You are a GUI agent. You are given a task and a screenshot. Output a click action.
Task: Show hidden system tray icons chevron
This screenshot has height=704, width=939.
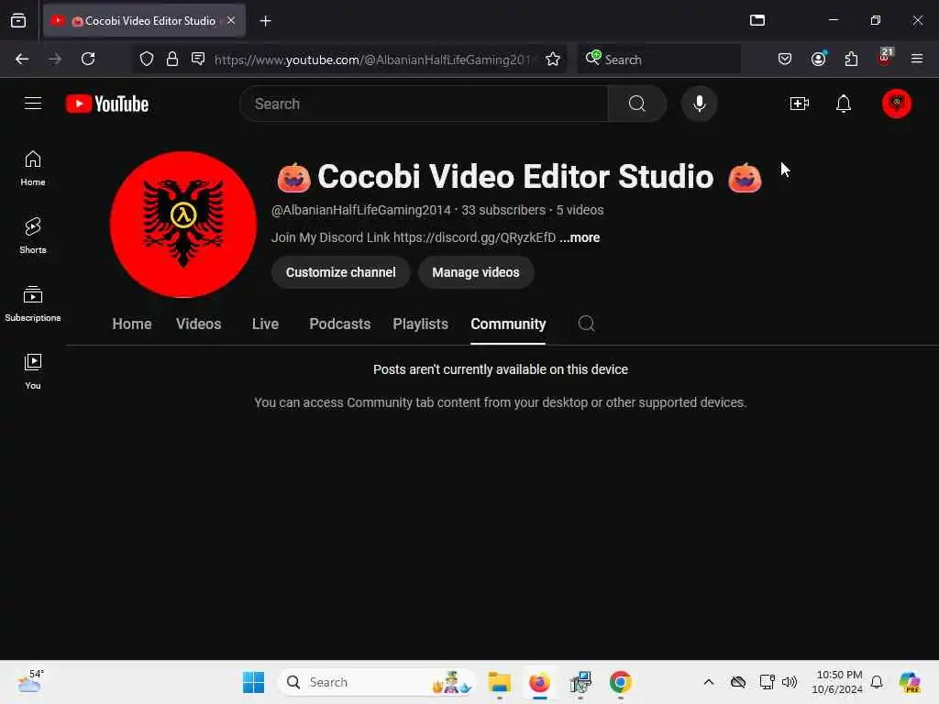(x=709, y=682)
